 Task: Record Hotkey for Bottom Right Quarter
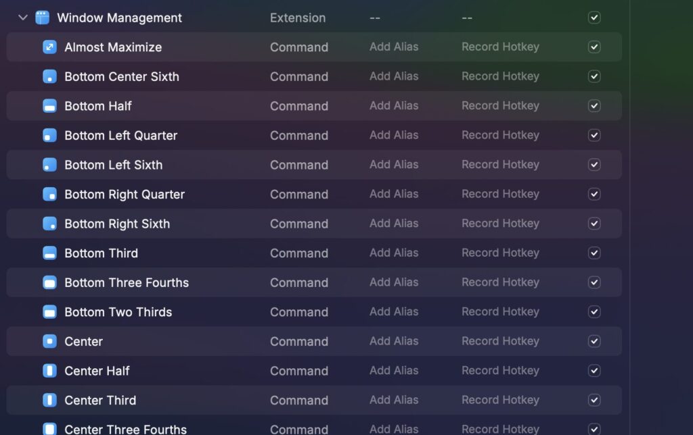tap(500, 195)
